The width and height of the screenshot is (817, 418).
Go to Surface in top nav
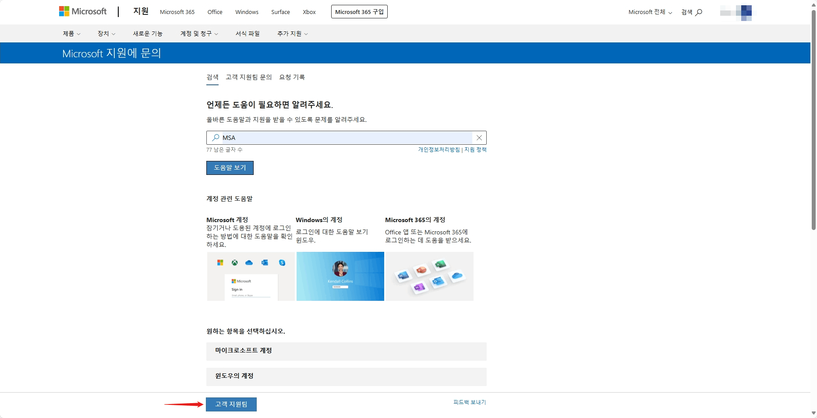coord(280,12)
